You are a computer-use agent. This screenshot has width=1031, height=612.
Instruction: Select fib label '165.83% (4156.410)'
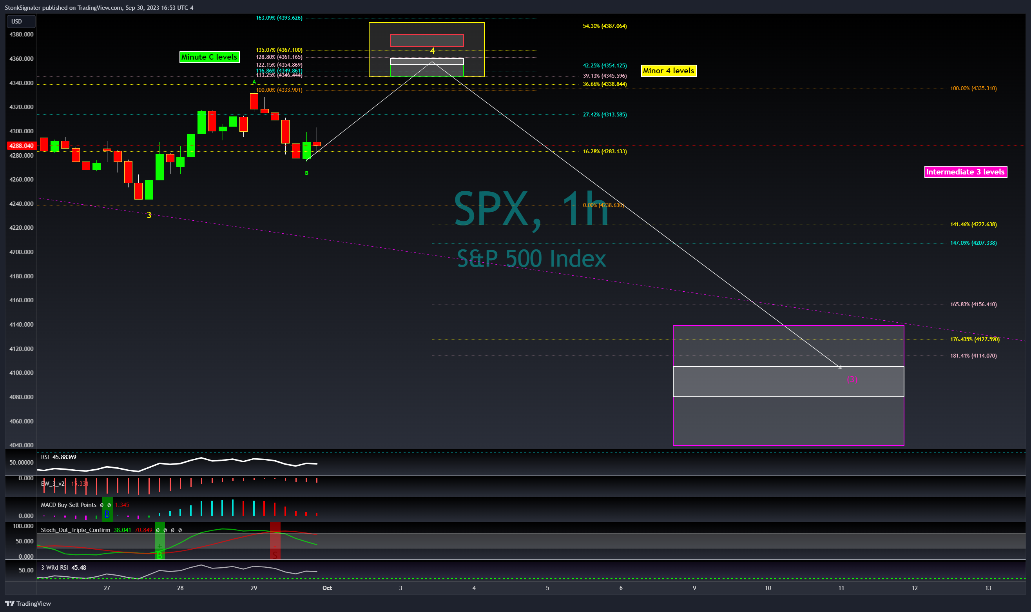(x=973, y=304)
